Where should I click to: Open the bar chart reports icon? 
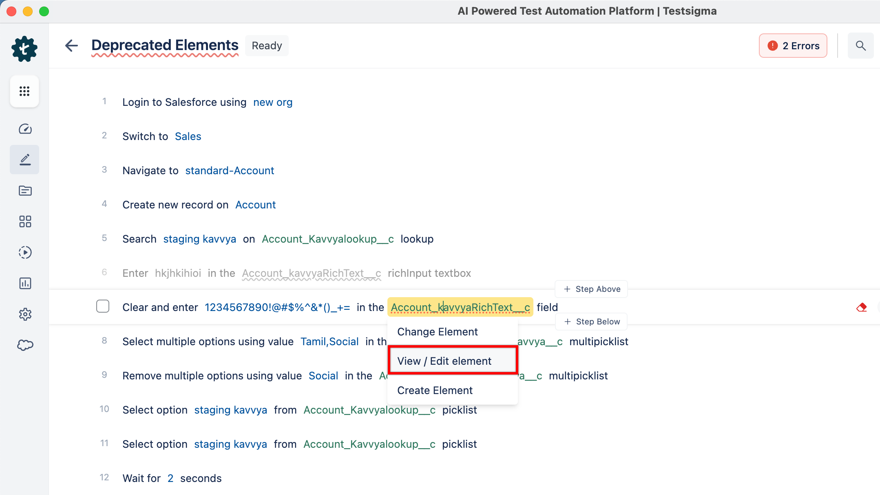25,283
